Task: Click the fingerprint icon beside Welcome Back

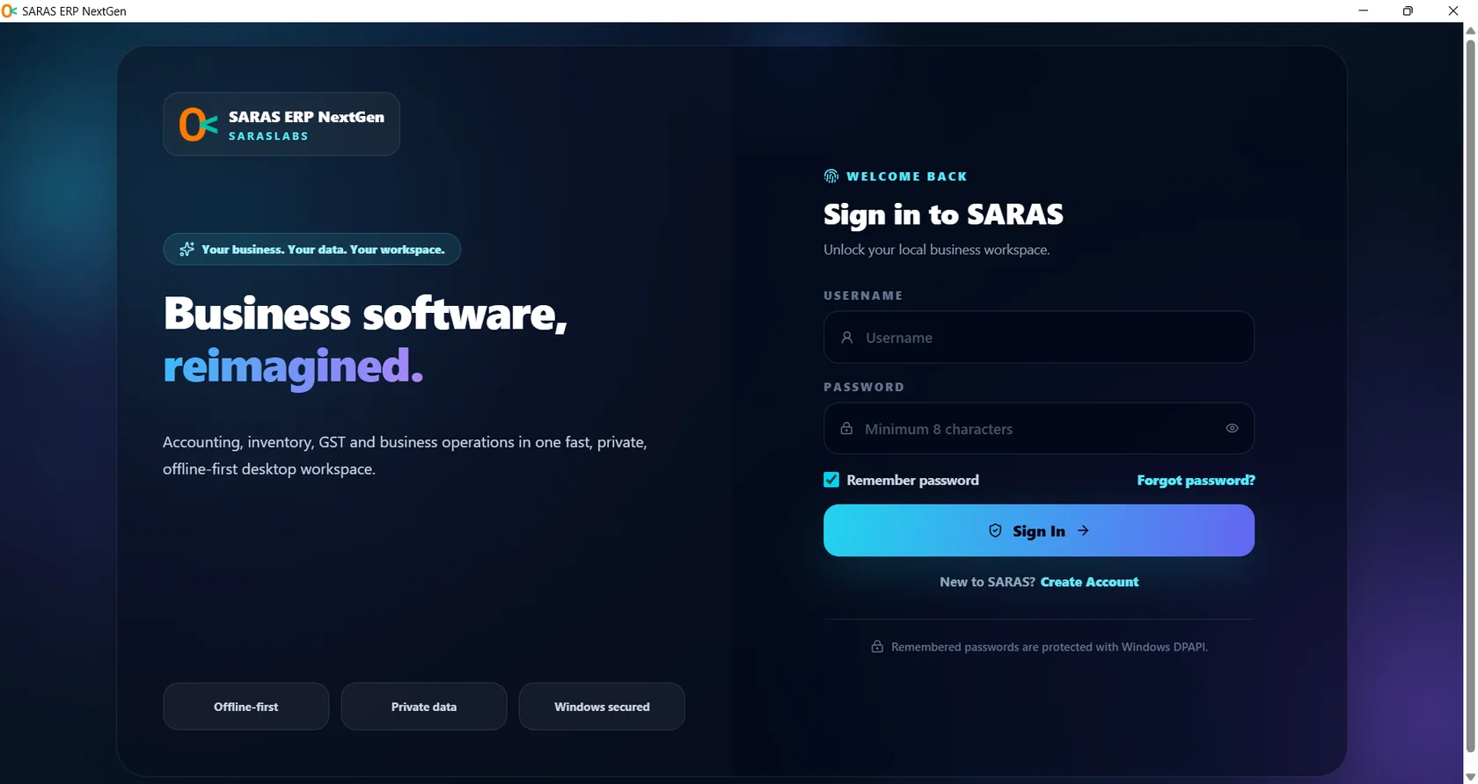Action: 830,176
